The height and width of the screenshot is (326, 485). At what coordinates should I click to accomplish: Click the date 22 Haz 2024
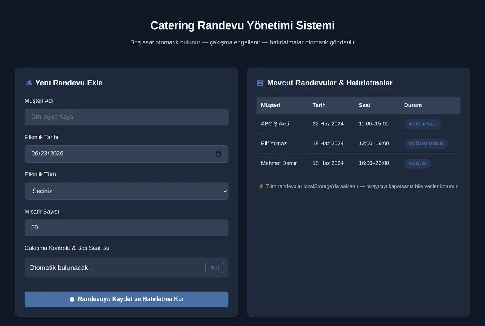(328, 124)
